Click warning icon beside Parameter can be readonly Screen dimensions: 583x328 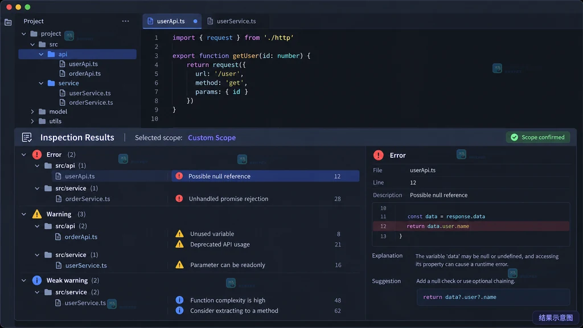pos(179,265)
